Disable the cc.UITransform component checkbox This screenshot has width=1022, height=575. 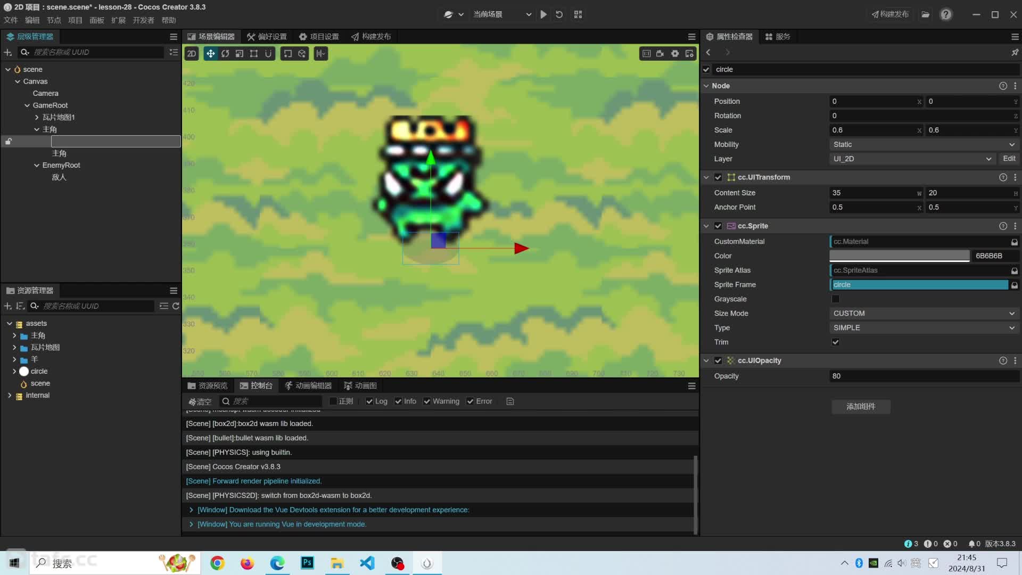click(718, 177)
